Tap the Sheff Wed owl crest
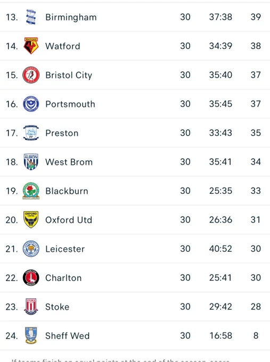The image size is (270, 362). [31, 335]
